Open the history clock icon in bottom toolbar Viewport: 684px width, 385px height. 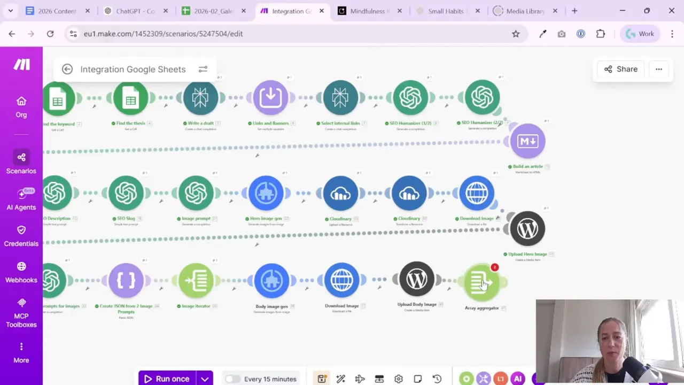coord(437,379)
